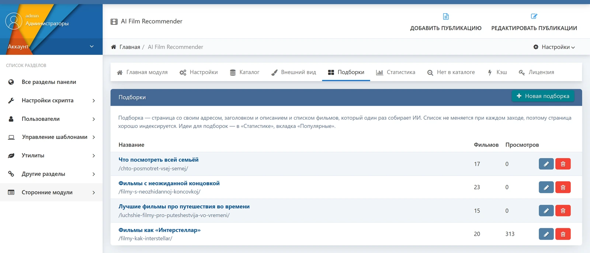590x253 pixels.
Task: Delete the путешествия во времени collection
Action: point(563,211)
